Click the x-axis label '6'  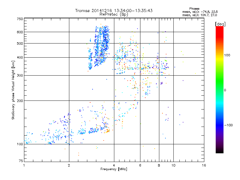click(140, 165)
